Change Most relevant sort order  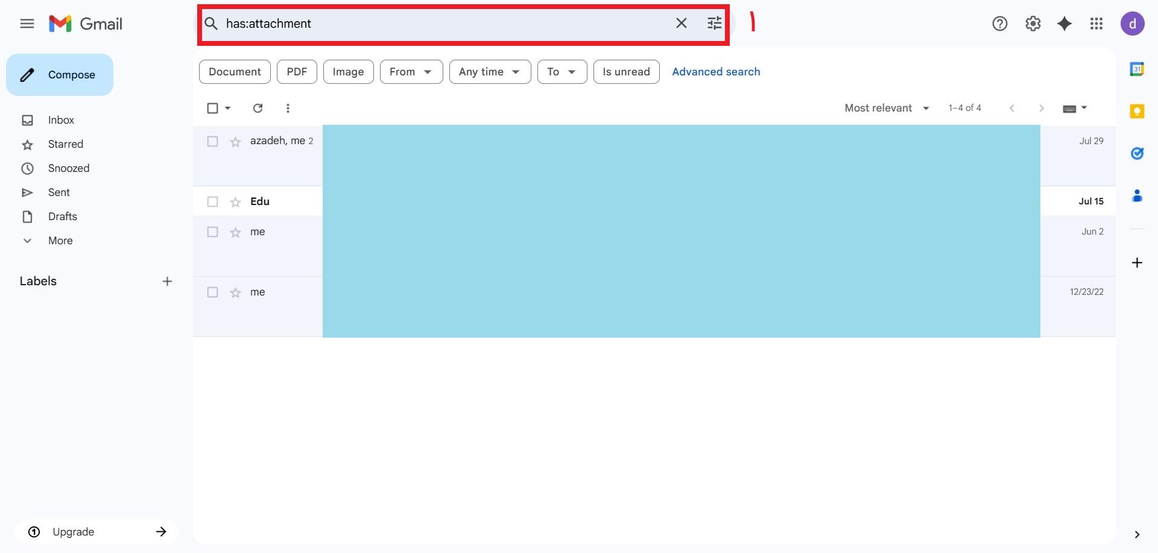[887, 108]
